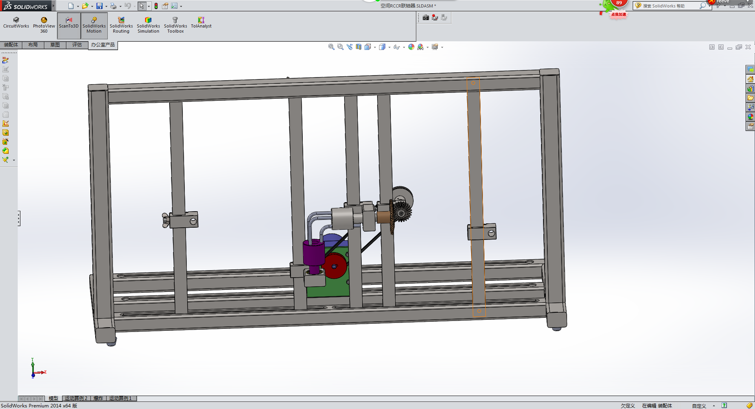The width and height of the screenshot is (755, 409).
Task: Select the Zoom to Fit tool
Action: tap(331, 47)
